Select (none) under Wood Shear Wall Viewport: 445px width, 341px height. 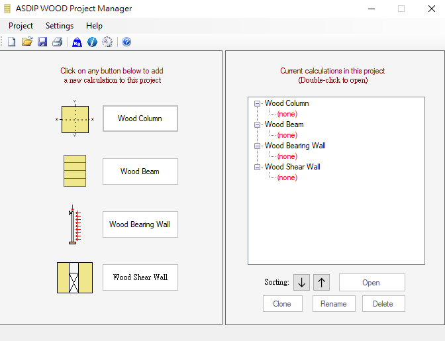coord(287,177)
